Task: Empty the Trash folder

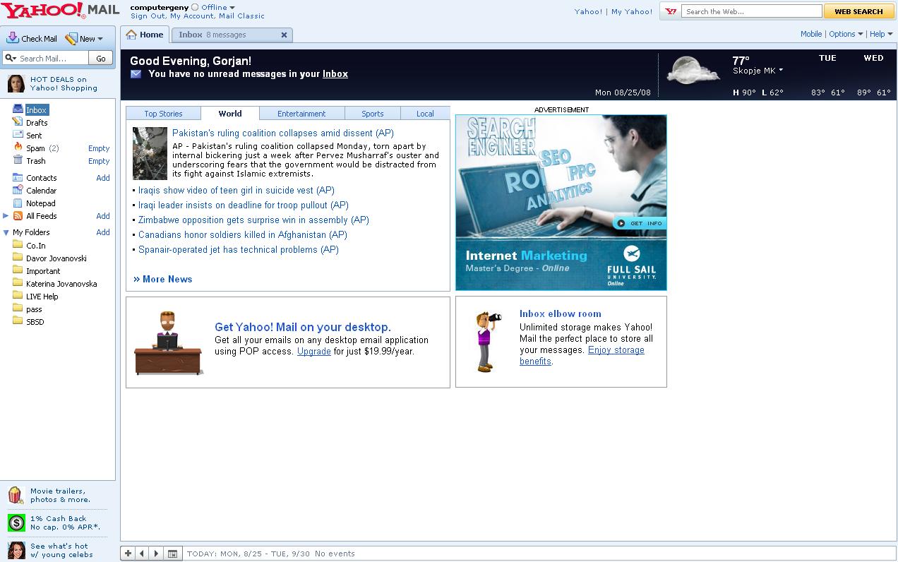Action: [x=99, y=161]
